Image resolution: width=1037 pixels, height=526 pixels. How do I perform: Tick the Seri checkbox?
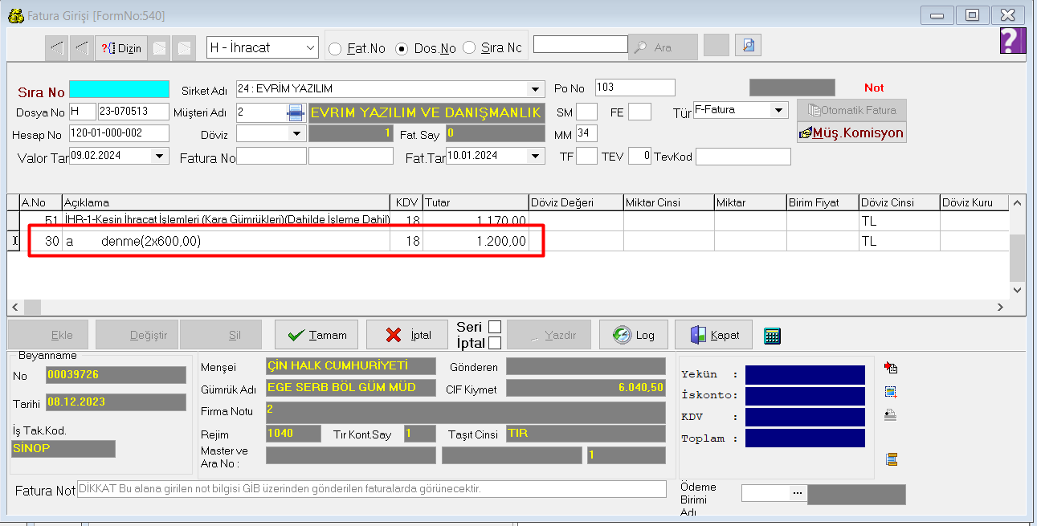coord(495,327)
